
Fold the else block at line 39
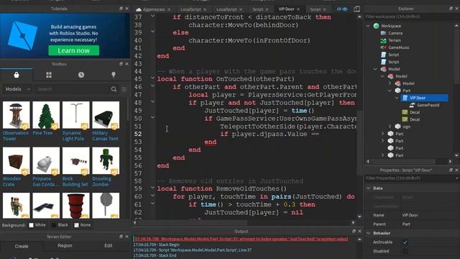tap(152, 32)
